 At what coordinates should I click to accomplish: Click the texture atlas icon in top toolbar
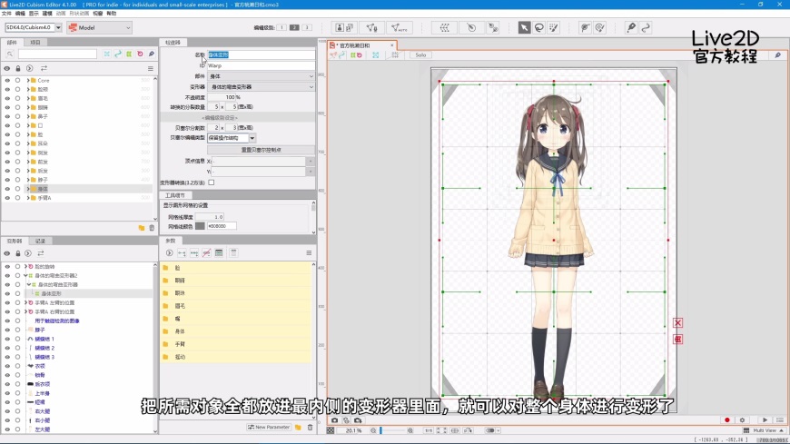pos(344,28)
